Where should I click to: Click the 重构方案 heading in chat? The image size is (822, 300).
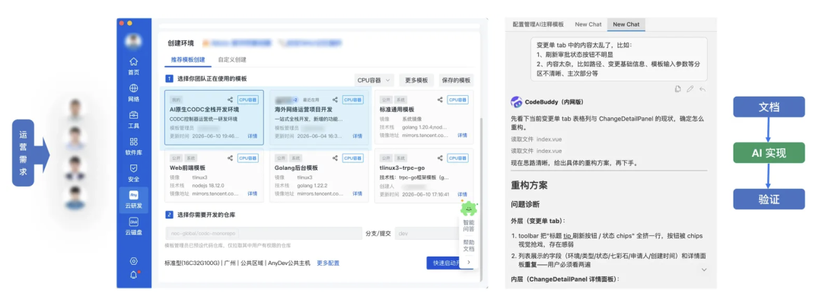point(529,185)
